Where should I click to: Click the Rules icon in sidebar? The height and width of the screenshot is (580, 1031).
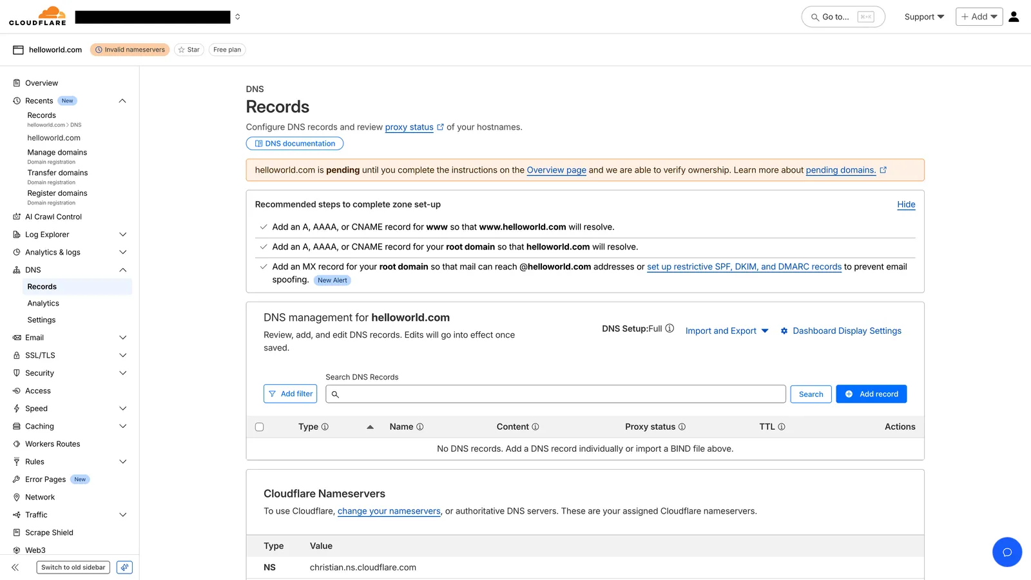(x=17, y=462)
